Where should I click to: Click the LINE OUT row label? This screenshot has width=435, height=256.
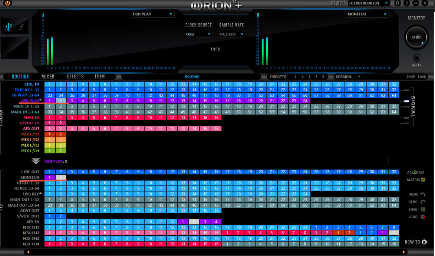pos(30,172)
